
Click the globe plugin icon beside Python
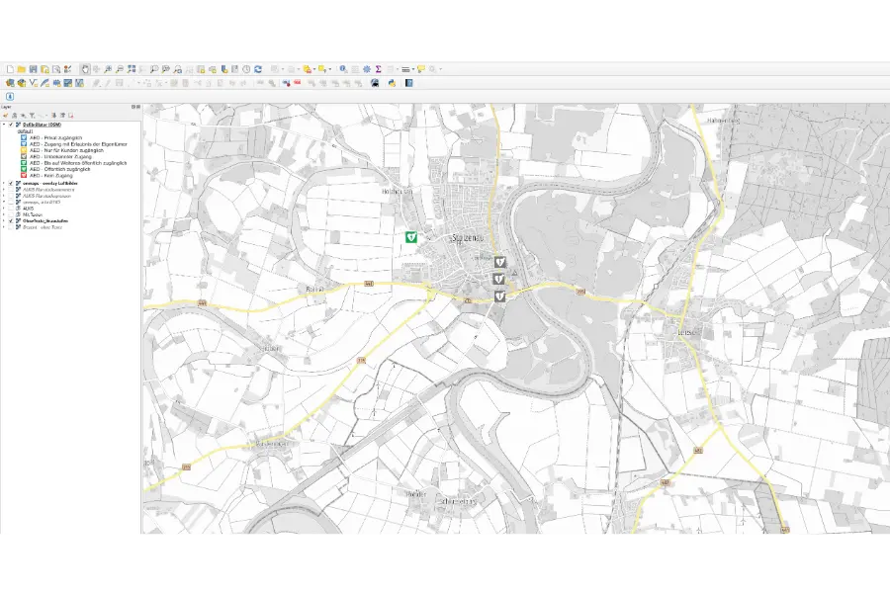(375, 83)
